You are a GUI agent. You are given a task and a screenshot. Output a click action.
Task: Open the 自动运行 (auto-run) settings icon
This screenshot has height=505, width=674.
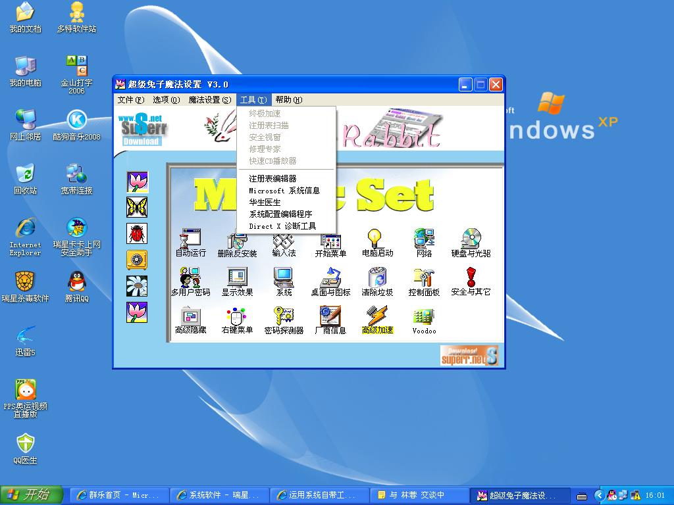(x=190, y=243)
